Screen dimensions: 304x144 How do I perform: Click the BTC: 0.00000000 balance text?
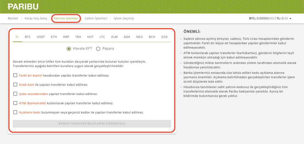pyautogui.click(x=261, y=19)
